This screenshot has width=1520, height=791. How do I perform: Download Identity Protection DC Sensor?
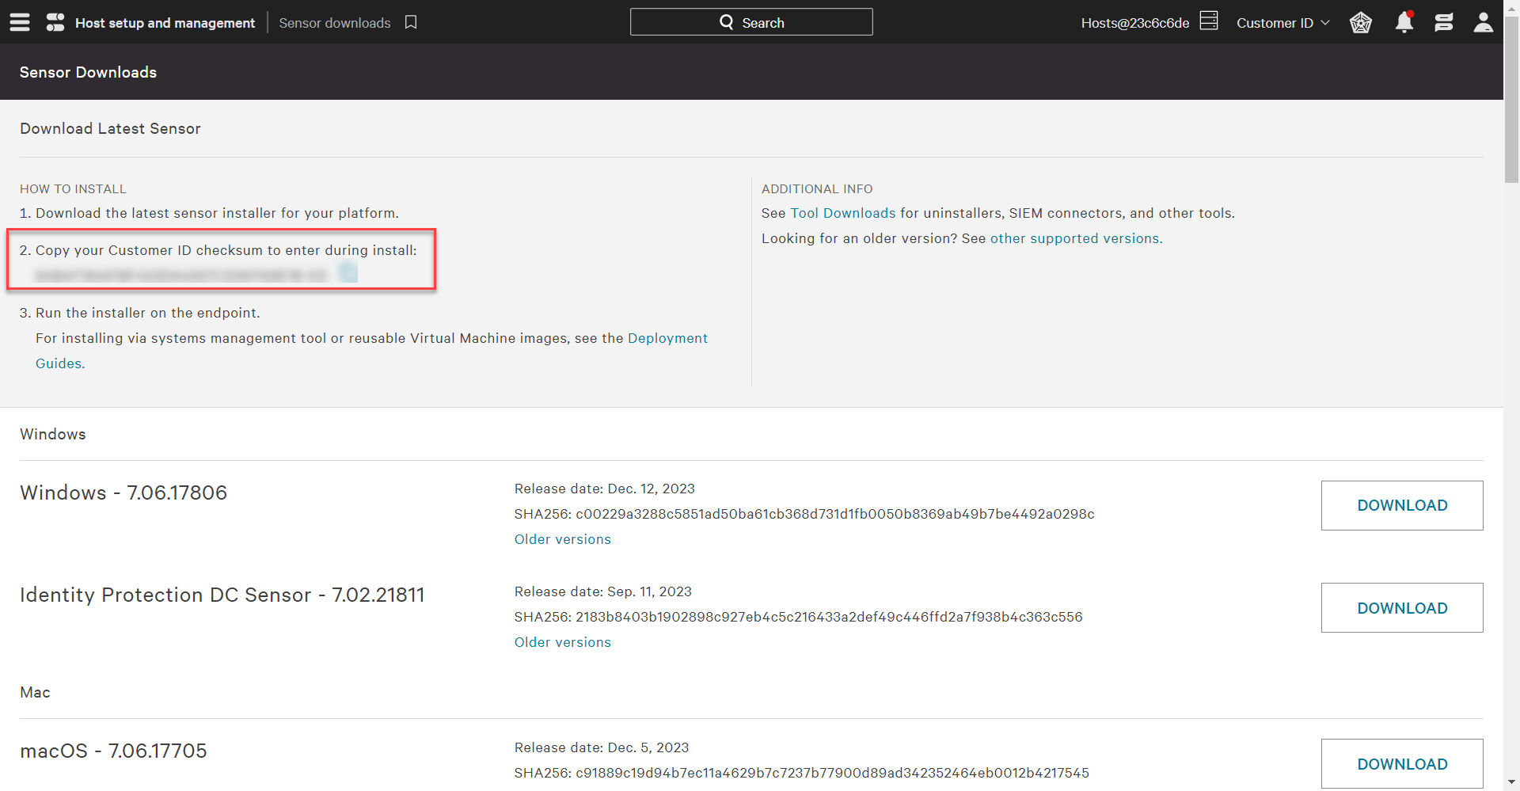point(1401,608)
